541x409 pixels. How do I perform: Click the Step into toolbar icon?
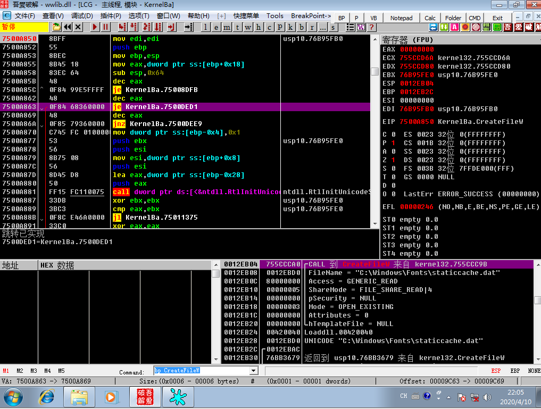pyautogui.click(x=122, y=27)
